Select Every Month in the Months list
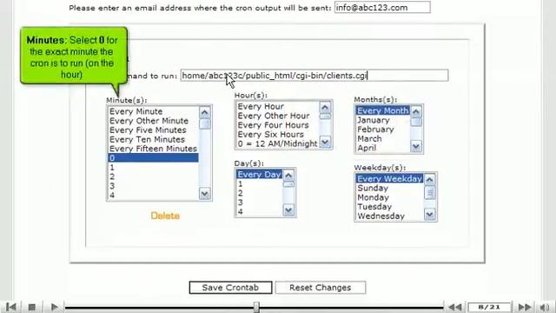556x313 pixels. (382, 110)
